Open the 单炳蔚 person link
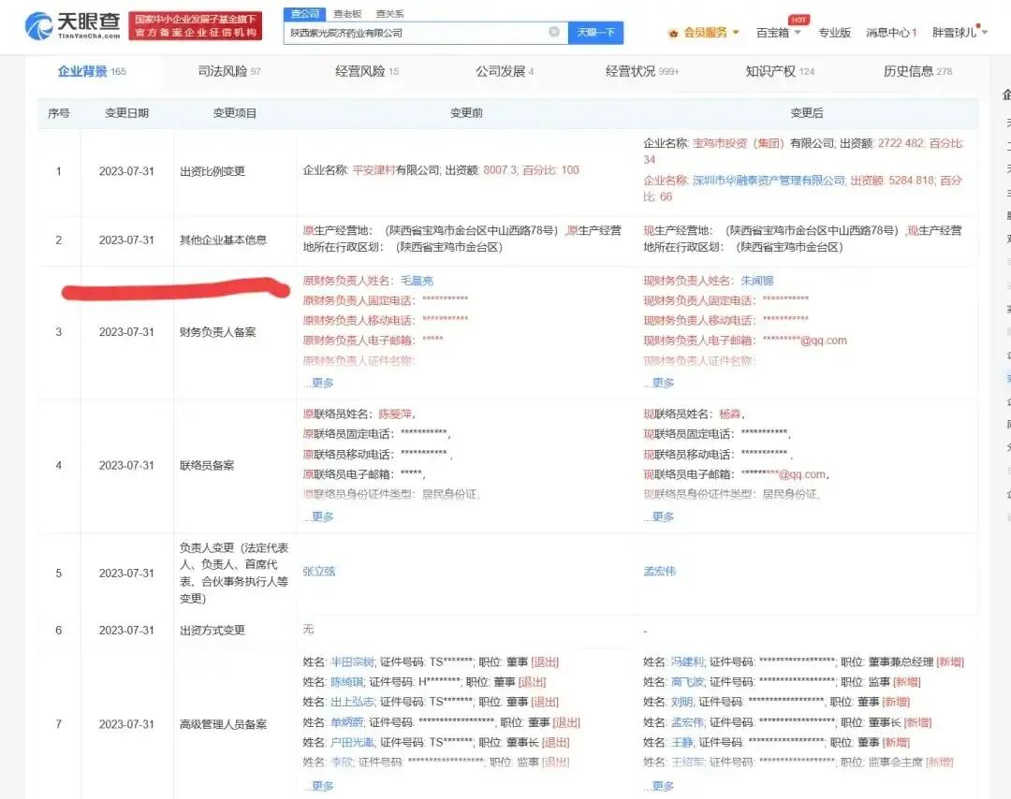 pyautogui.click(x=347, y=722)
